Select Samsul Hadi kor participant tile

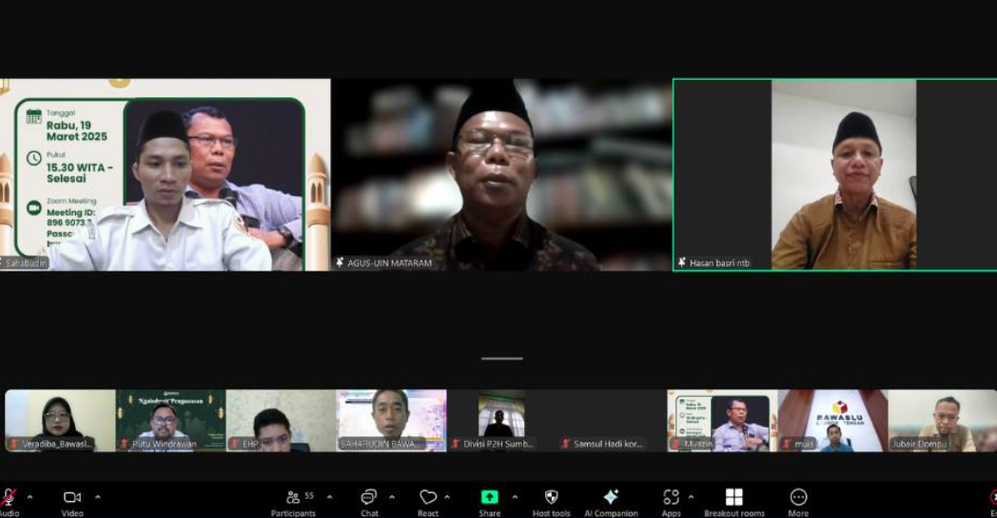612,421
